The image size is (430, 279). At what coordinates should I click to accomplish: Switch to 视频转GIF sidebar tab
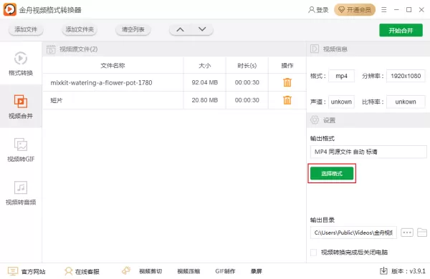(x=21, y=150)
